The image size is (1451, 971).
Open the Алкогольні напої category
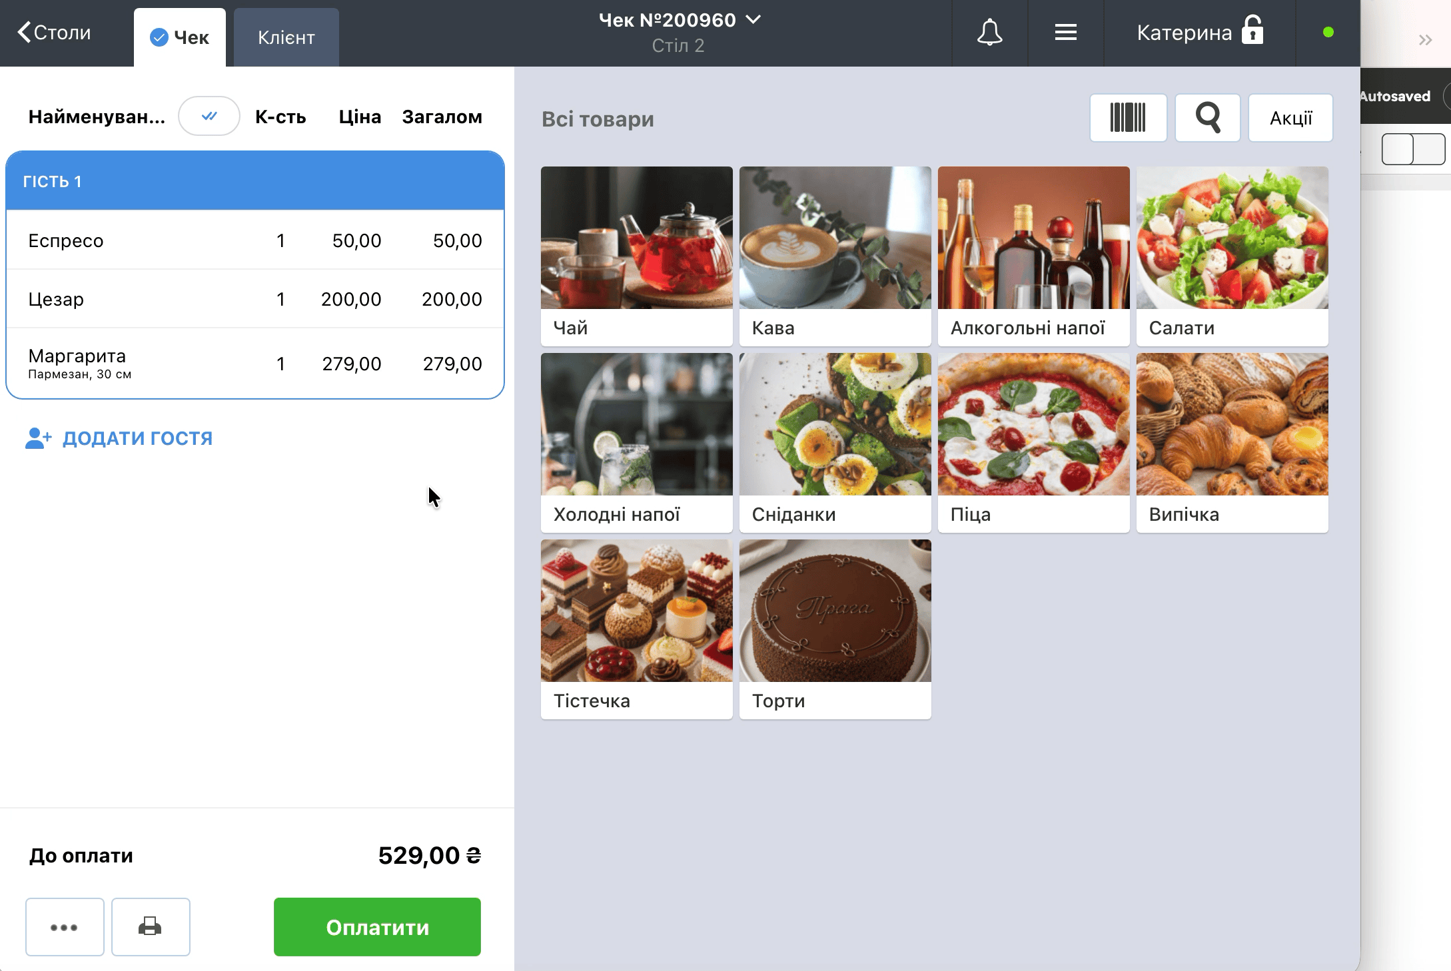(x=1034, y=256)
